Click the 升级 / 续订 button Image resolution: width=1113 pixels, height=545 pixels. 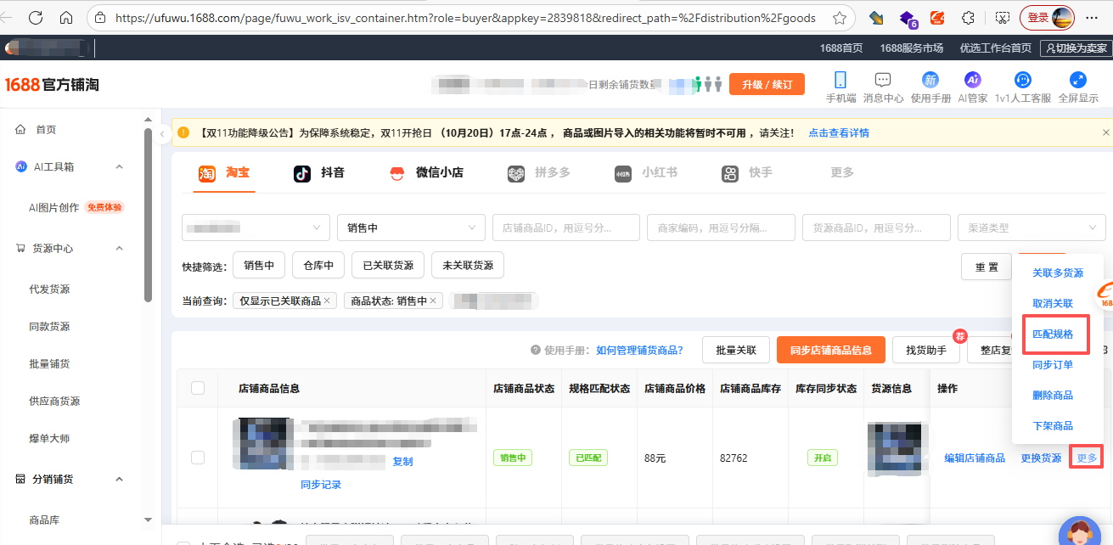coord(767,84)
